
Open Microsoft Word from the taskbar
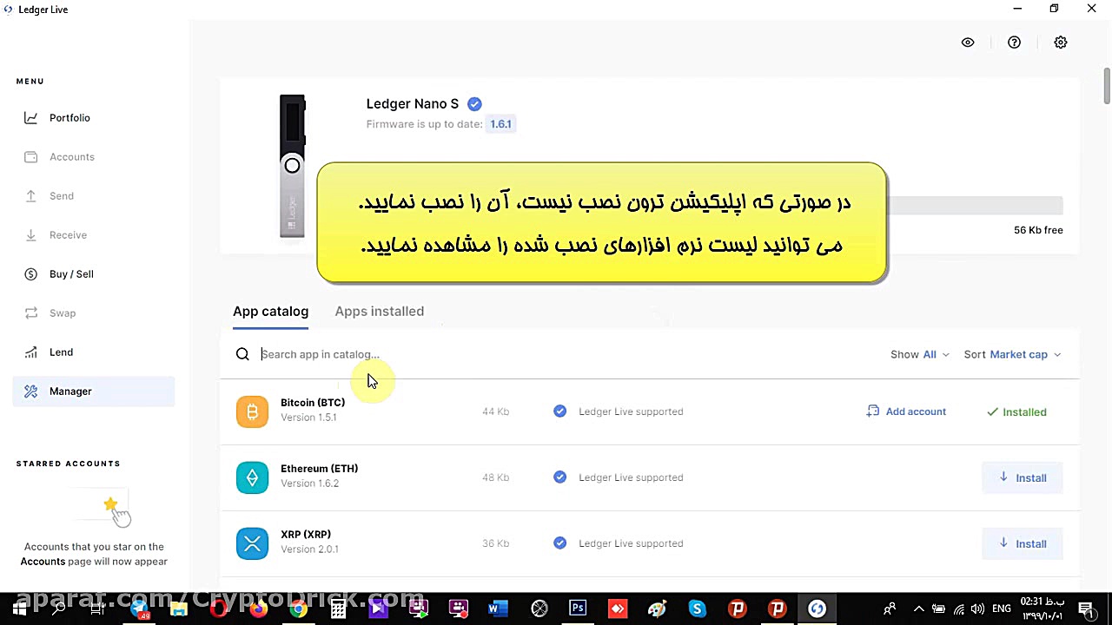tap(498, 609)
